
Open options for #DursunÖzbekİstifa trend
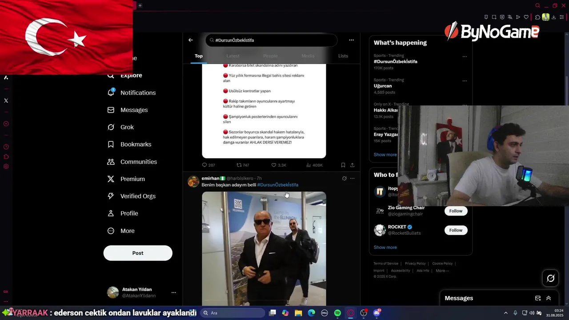coord(465,56)
